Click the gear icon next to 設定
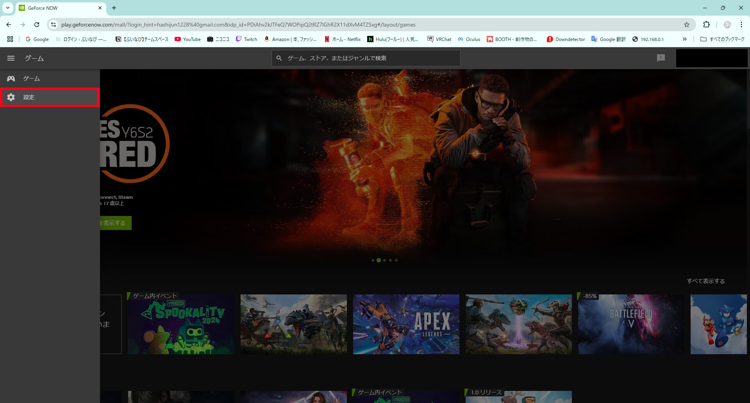Viewport: 750px width, 403px height. click(11, 97)
